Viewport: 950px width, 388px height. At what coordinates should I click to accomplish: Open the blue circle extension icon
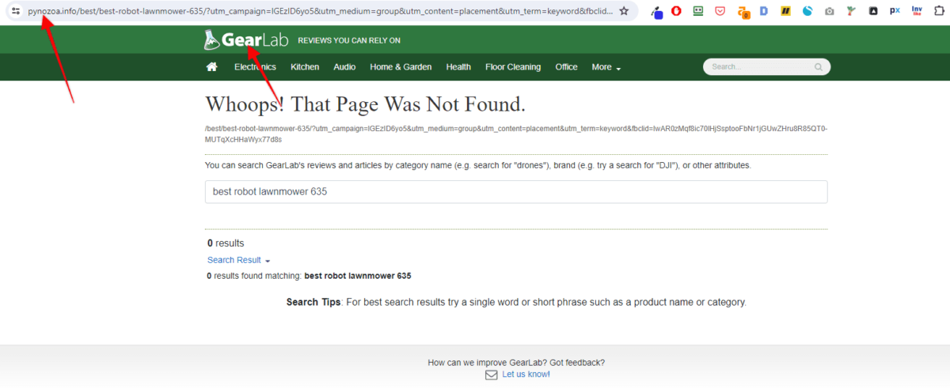coord(807,11)
